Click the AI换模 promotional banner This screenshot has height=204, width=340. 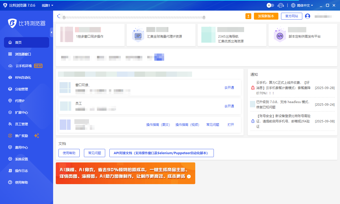(x=125, y=173)
